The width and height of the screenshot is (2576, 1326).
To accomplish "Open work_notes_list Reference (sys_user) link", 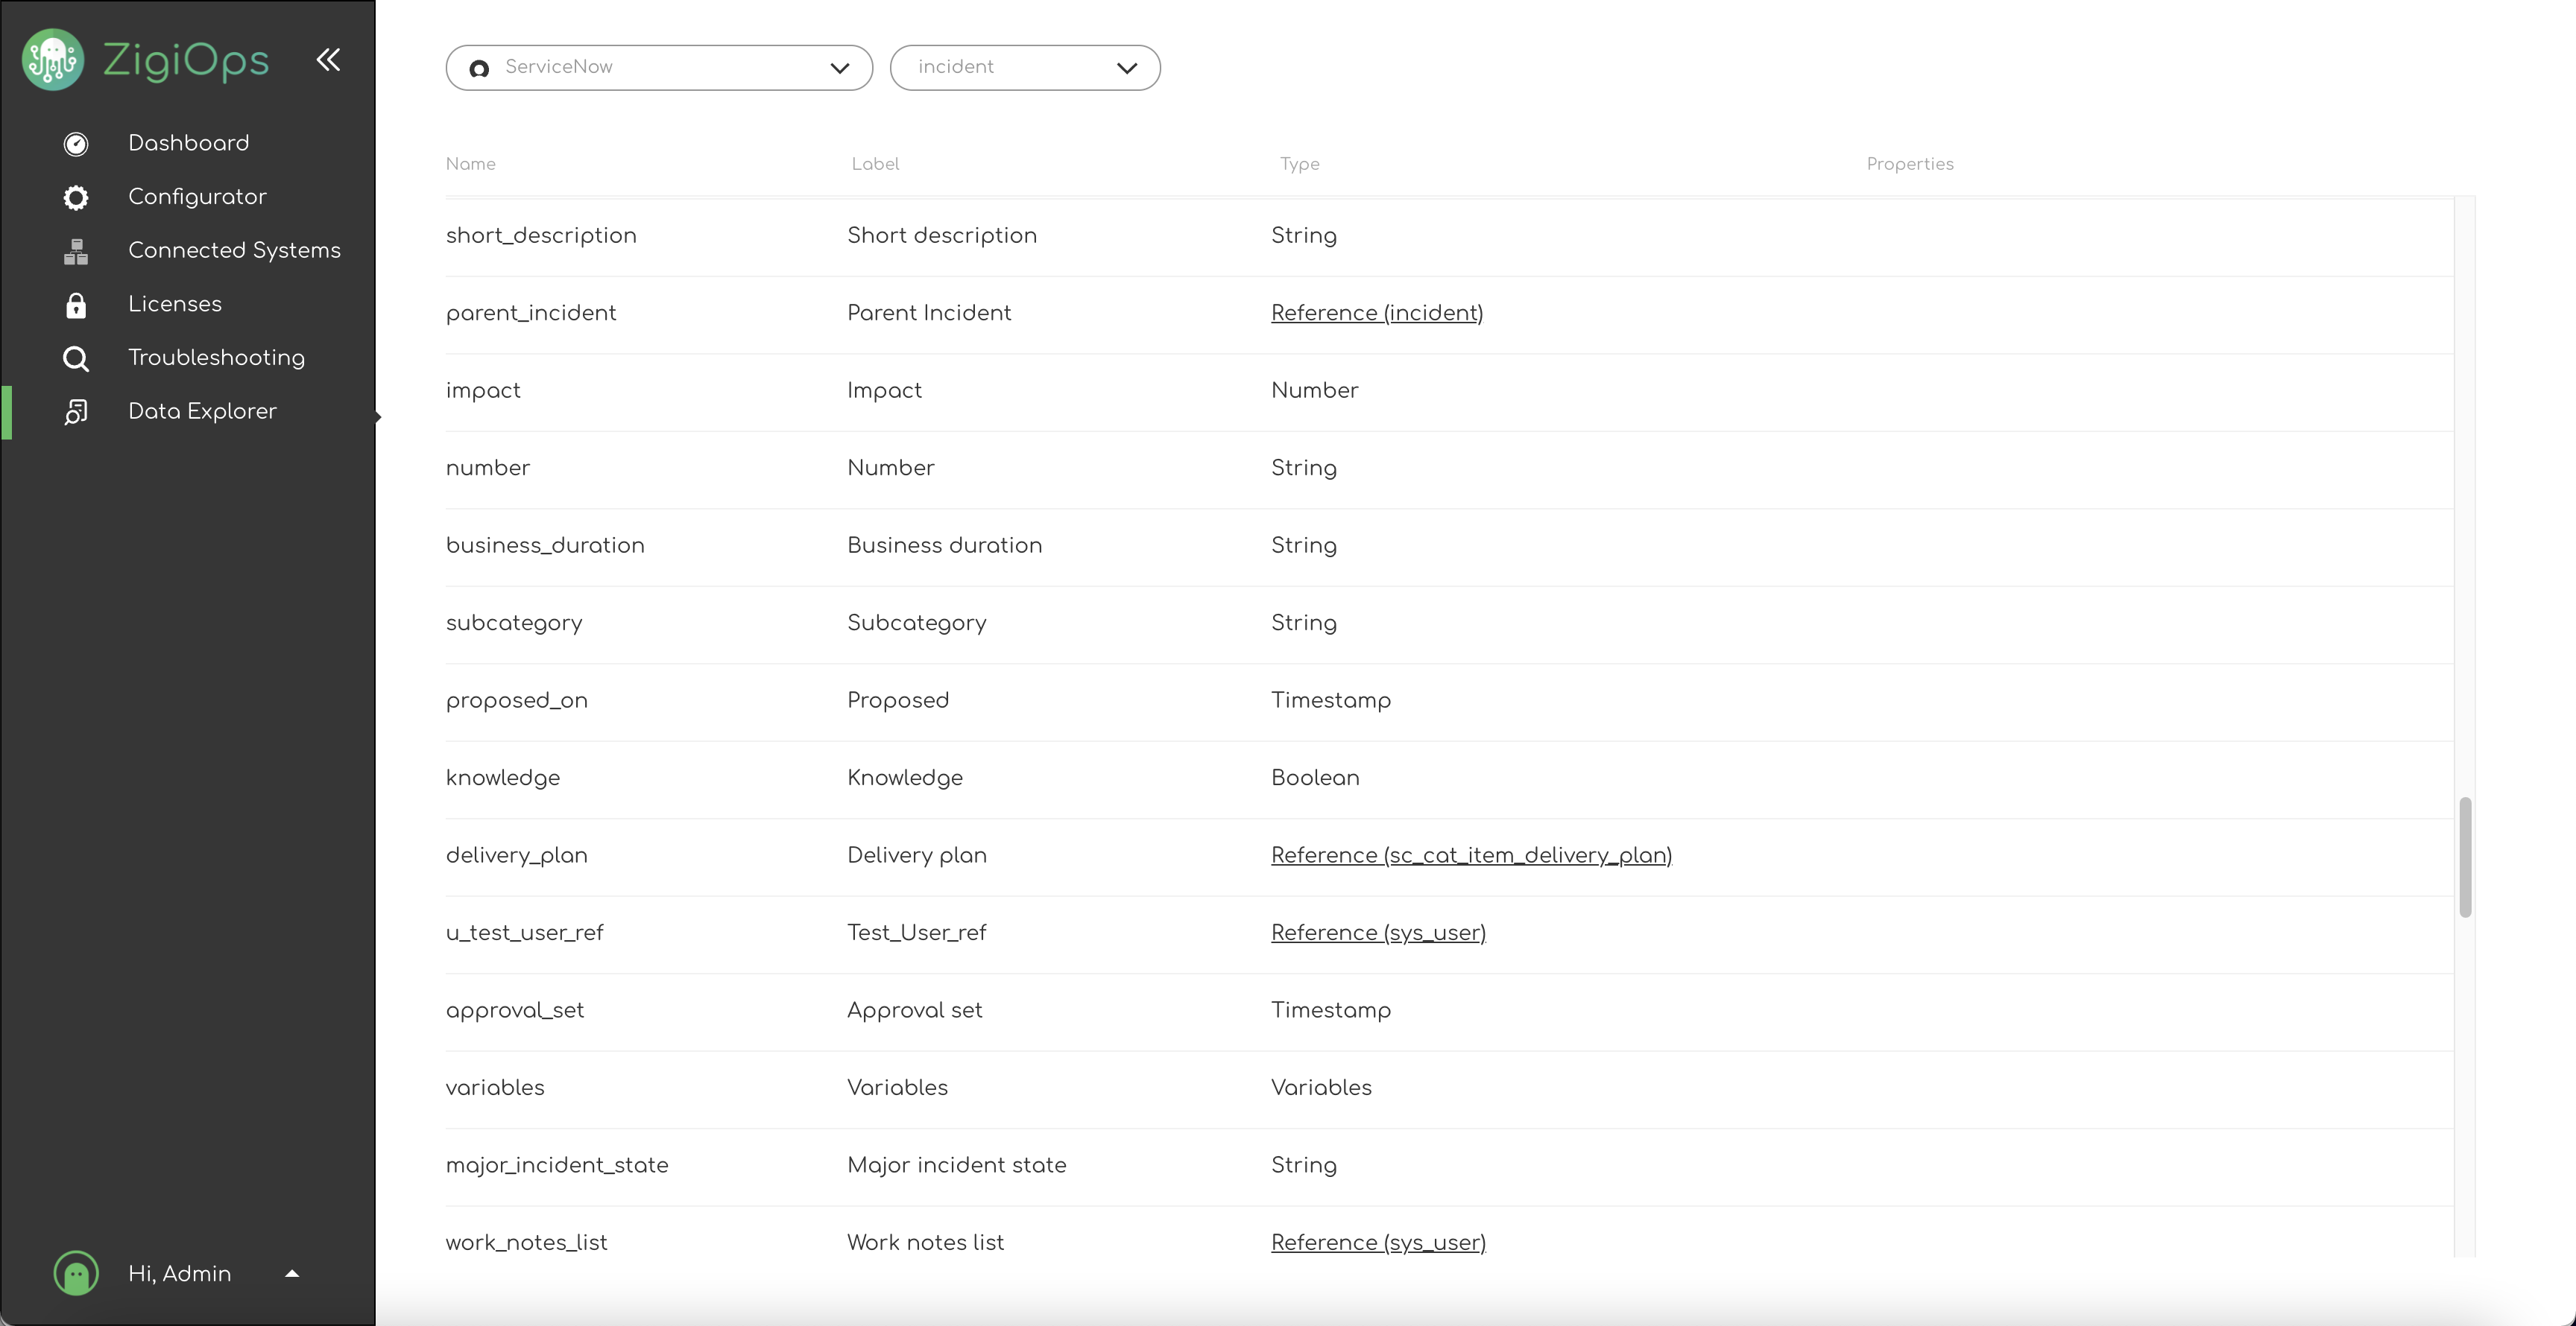I will [1378, 1243].
